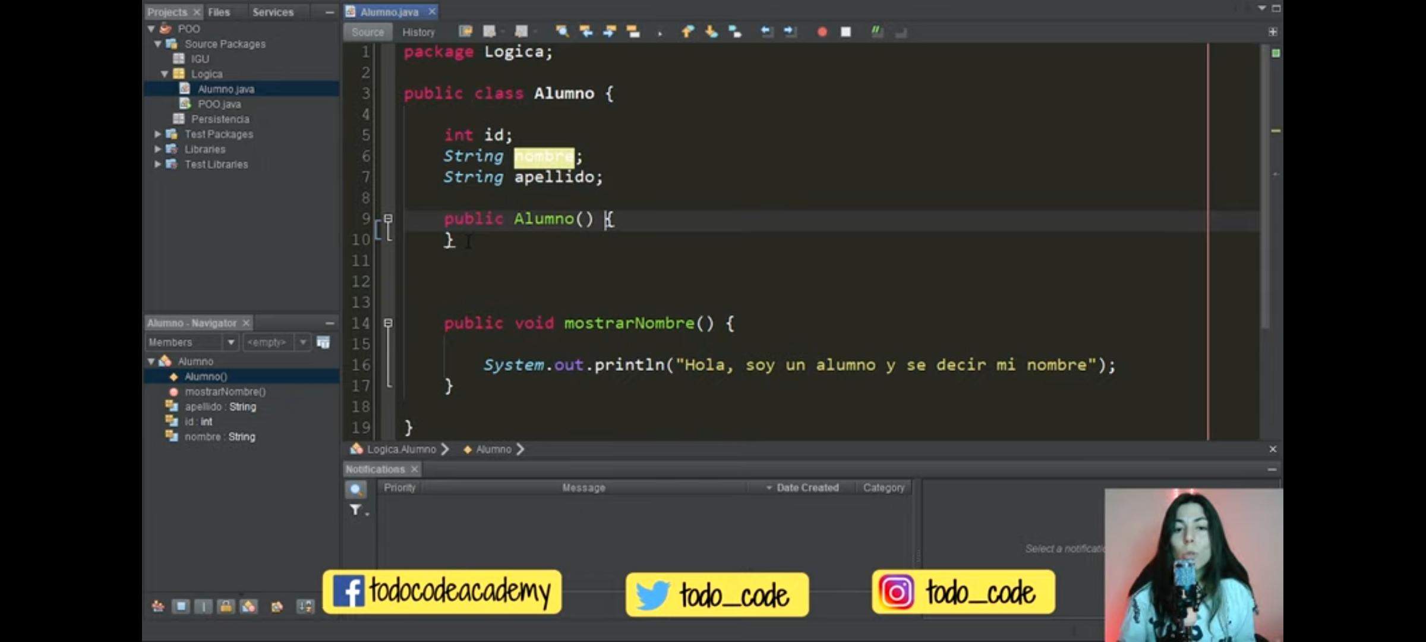Toggle Highlight Search in editor toolbar

pyautogui.click(x=633, y=32)
